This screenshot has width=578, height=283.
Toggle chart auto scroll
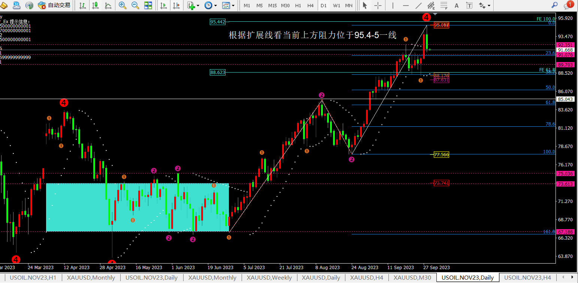[x=163, y=5]
